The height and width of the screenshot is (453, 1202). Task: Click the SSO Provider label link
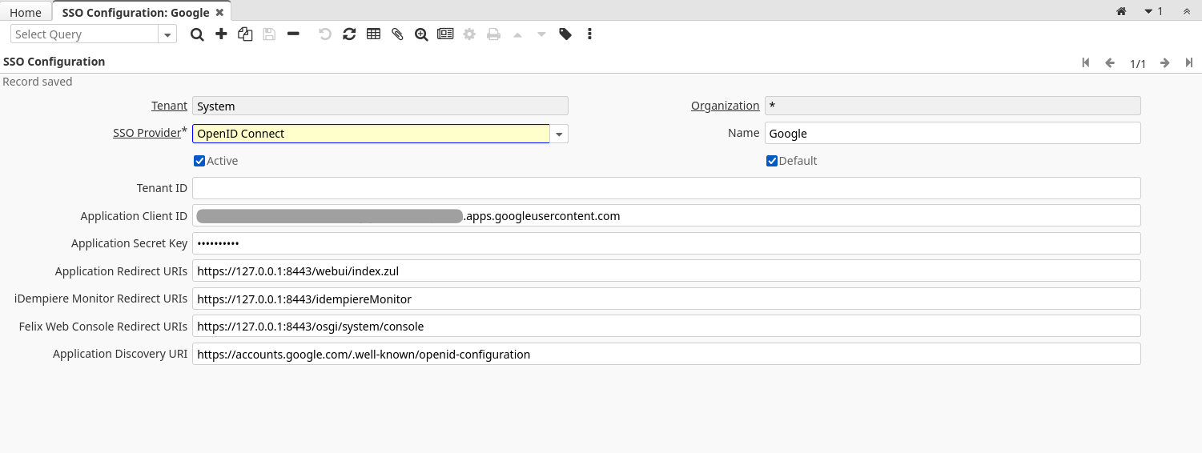(147, 133)
